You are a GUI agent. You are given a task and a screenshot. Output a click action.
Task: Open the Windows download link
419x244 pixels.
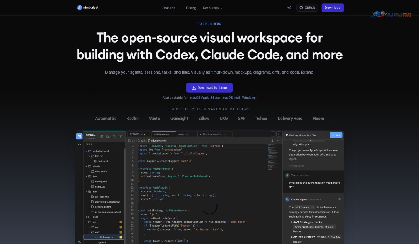tap(249, 98)
